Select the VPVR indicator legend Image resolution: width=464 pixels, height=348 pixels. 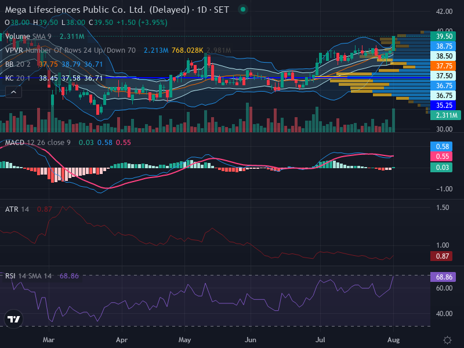[70, 50]
